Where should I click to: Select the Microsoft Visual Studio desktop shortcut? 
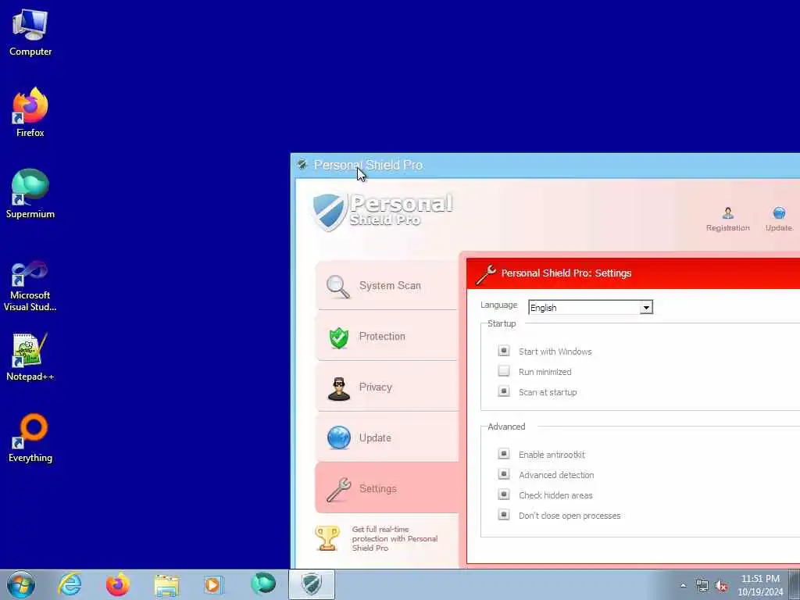[x=30, y=286]
